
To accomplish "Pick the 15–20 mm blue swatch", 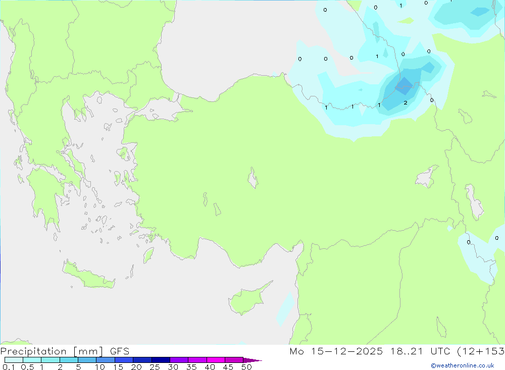I will tap(124, 360).
